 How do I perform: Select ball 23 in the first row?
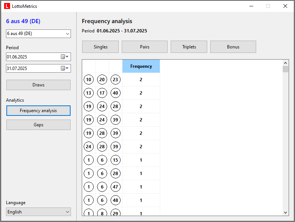(x=115, y=80)
